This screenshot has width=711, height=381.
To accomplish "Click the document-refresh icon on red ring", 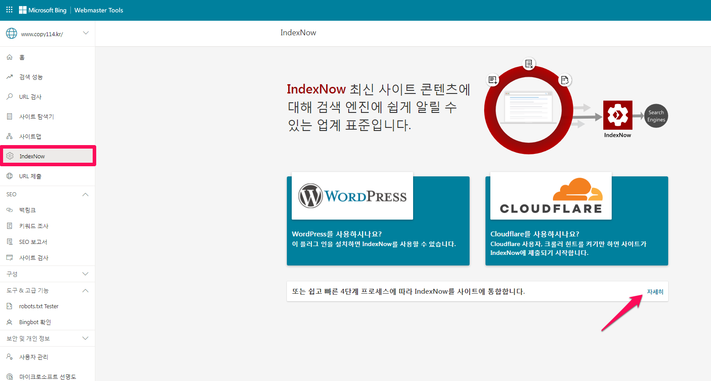I will (565, 80).
